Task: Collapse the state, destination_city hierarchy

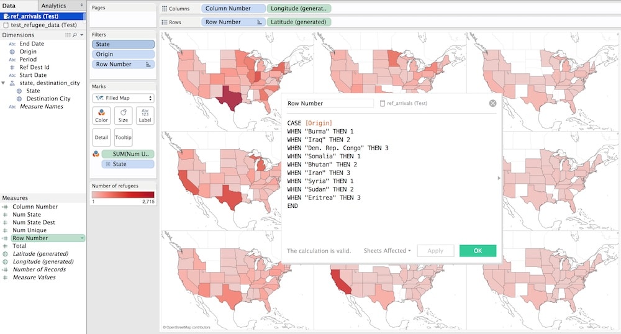Action: pos(4,83)
